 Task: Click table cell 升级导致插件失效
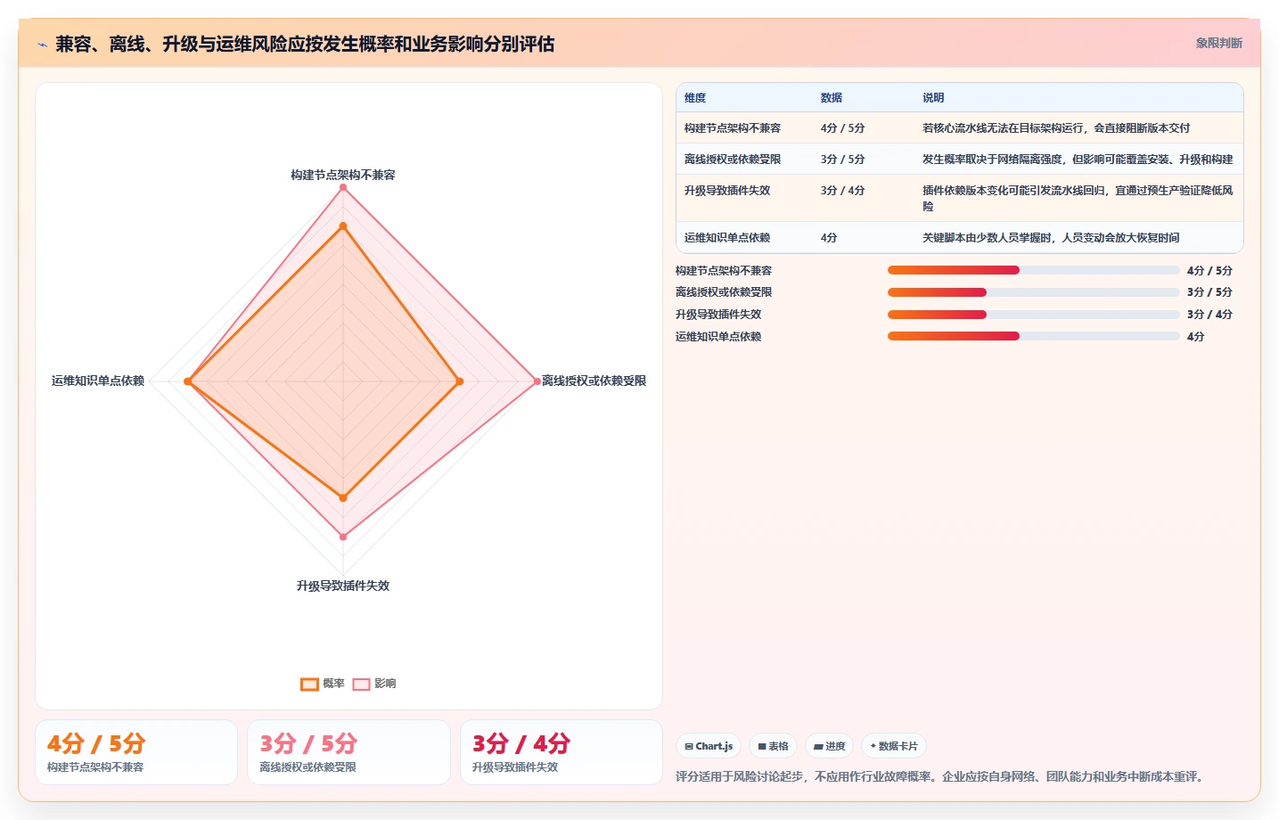pos(727,191)
